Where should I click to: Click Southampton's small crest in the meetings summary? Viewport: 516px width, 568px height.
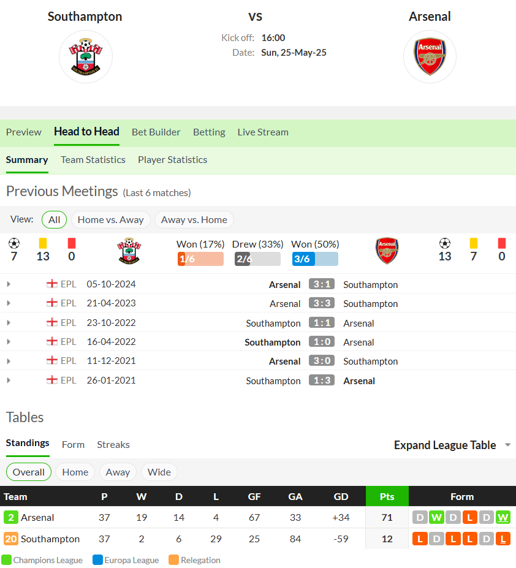[x=129, y=251]
